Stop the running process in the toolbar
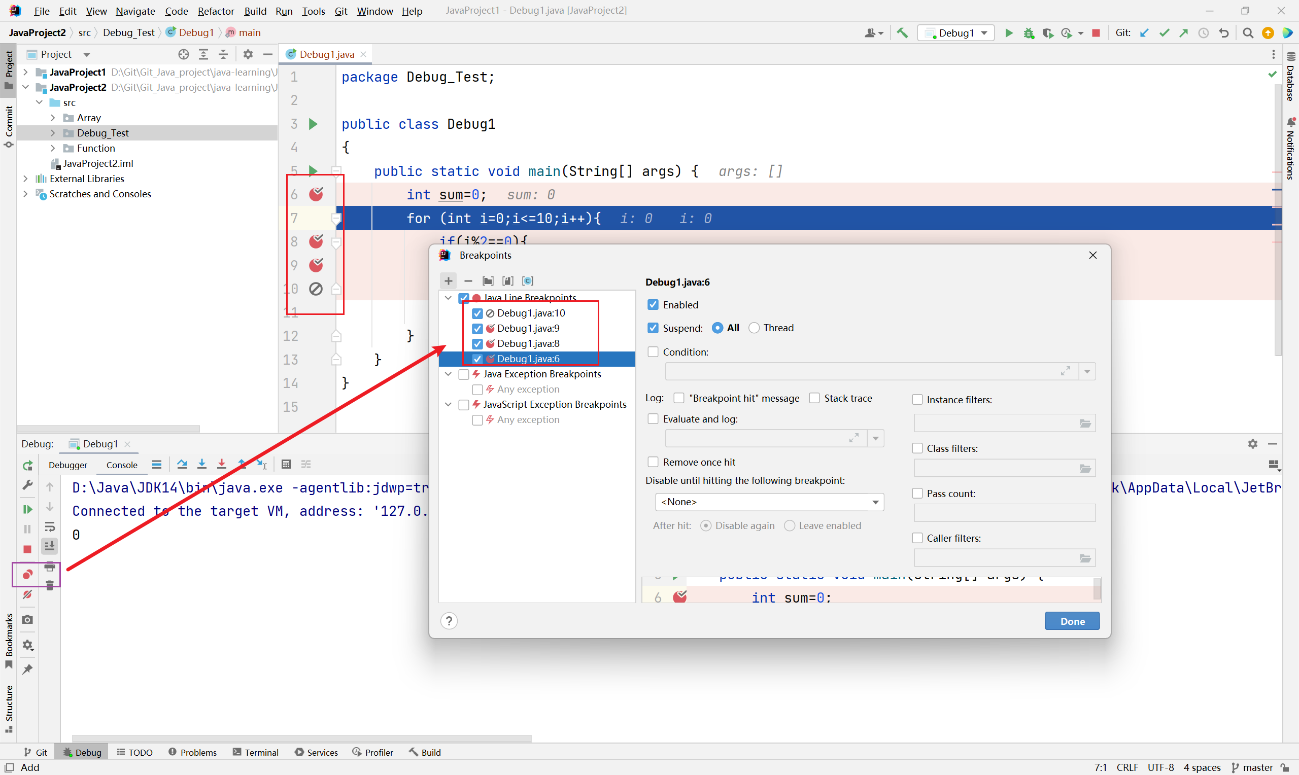This screenshot has height=775, width=1299. [1097, 32]
